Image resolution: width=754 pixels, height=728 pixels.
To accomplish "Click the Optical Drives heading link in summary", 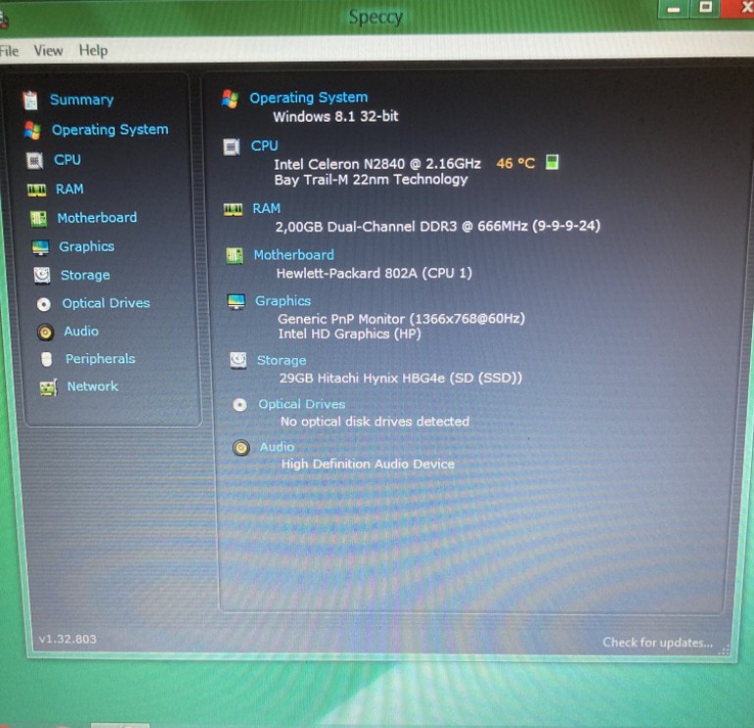I will (x=302, y=404).
